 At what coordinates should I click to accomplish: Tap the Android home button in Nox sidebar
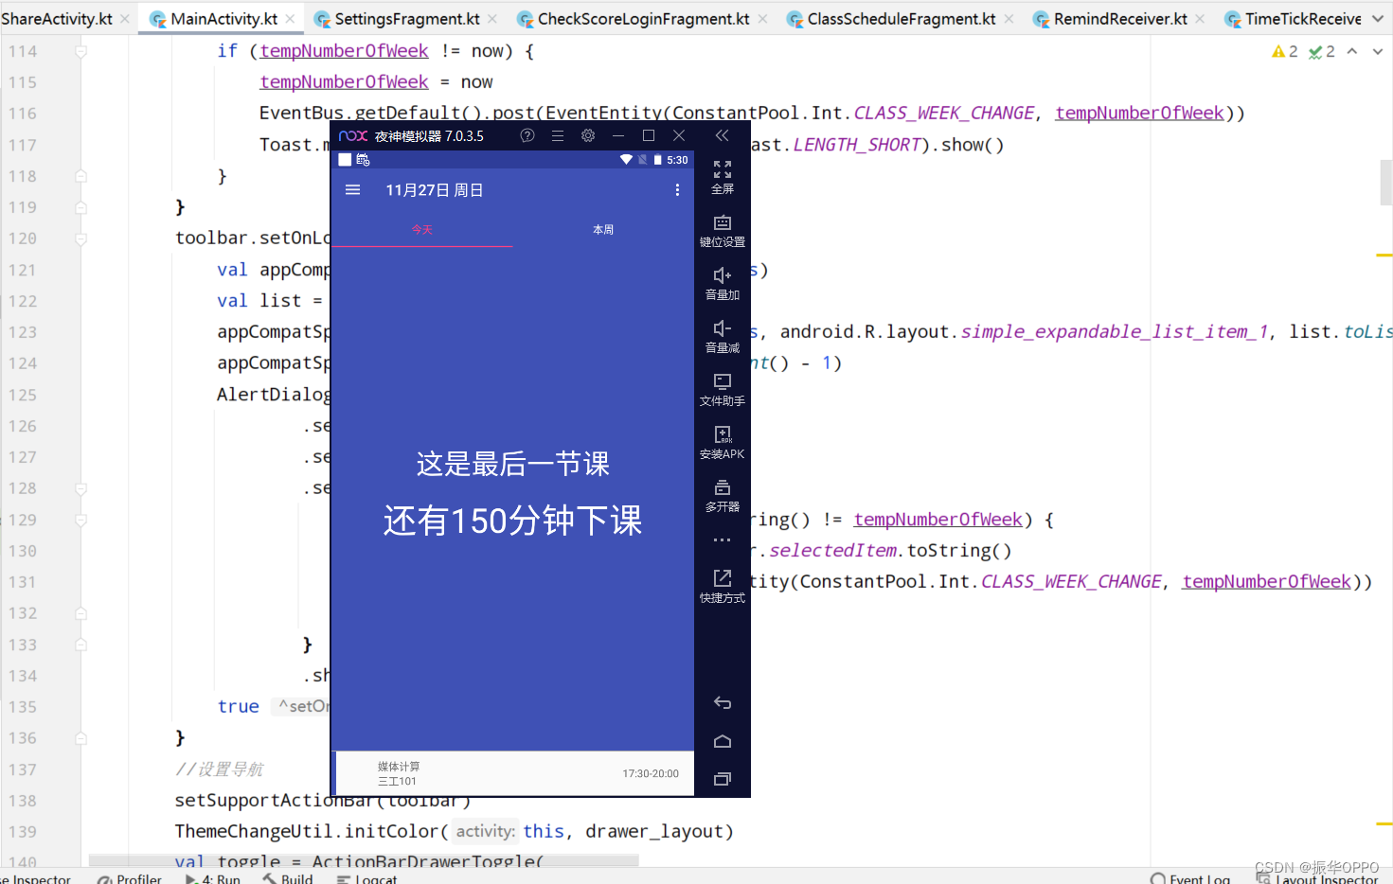click(723, 741)
